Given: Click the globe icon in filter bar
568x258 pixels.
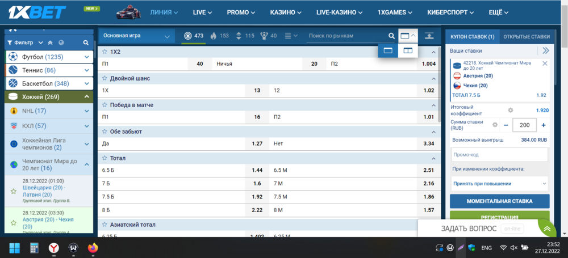Looking at the screenshot, I should click(x=61, y=43).
